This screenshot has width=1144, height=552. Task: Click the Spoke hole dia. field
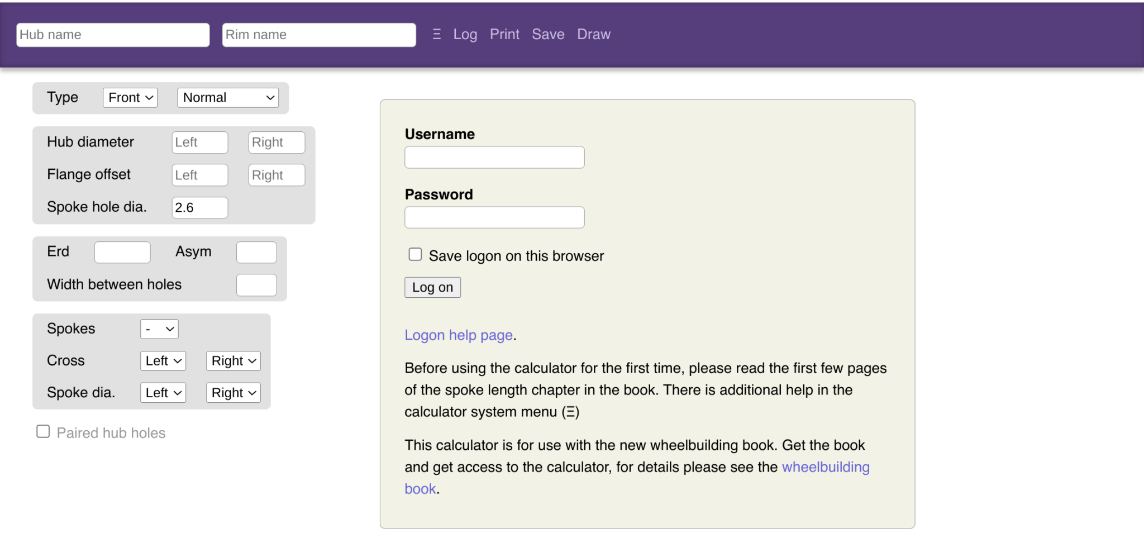[x=199, y=208]
